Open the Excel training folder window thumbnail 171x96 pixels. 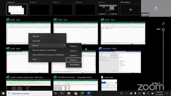point(109,85)
